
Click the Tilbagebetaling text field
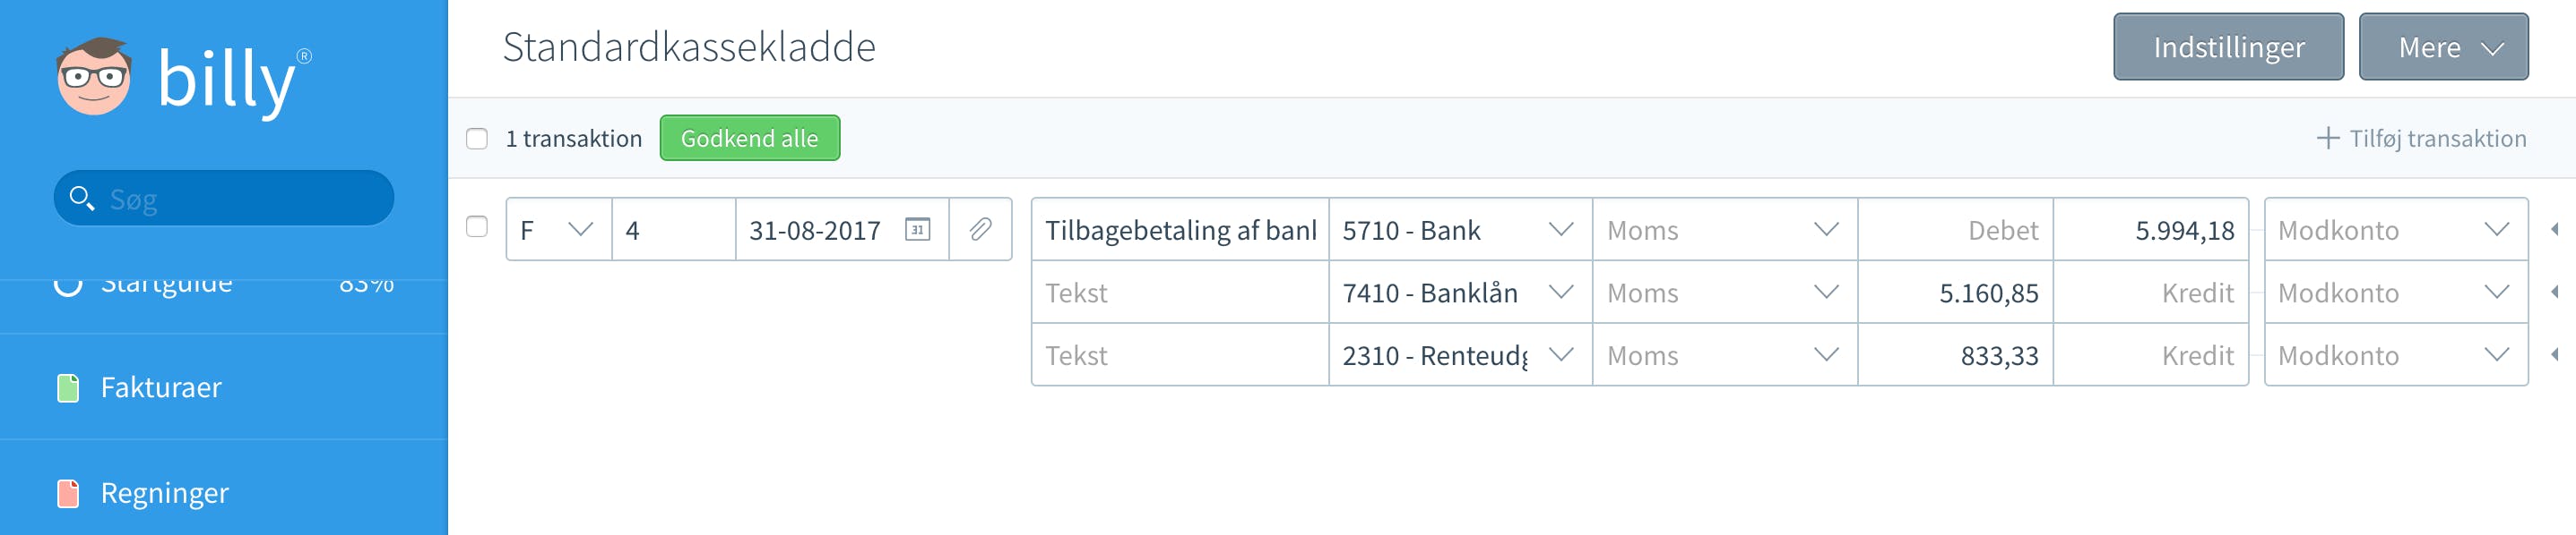point(1180,230)
